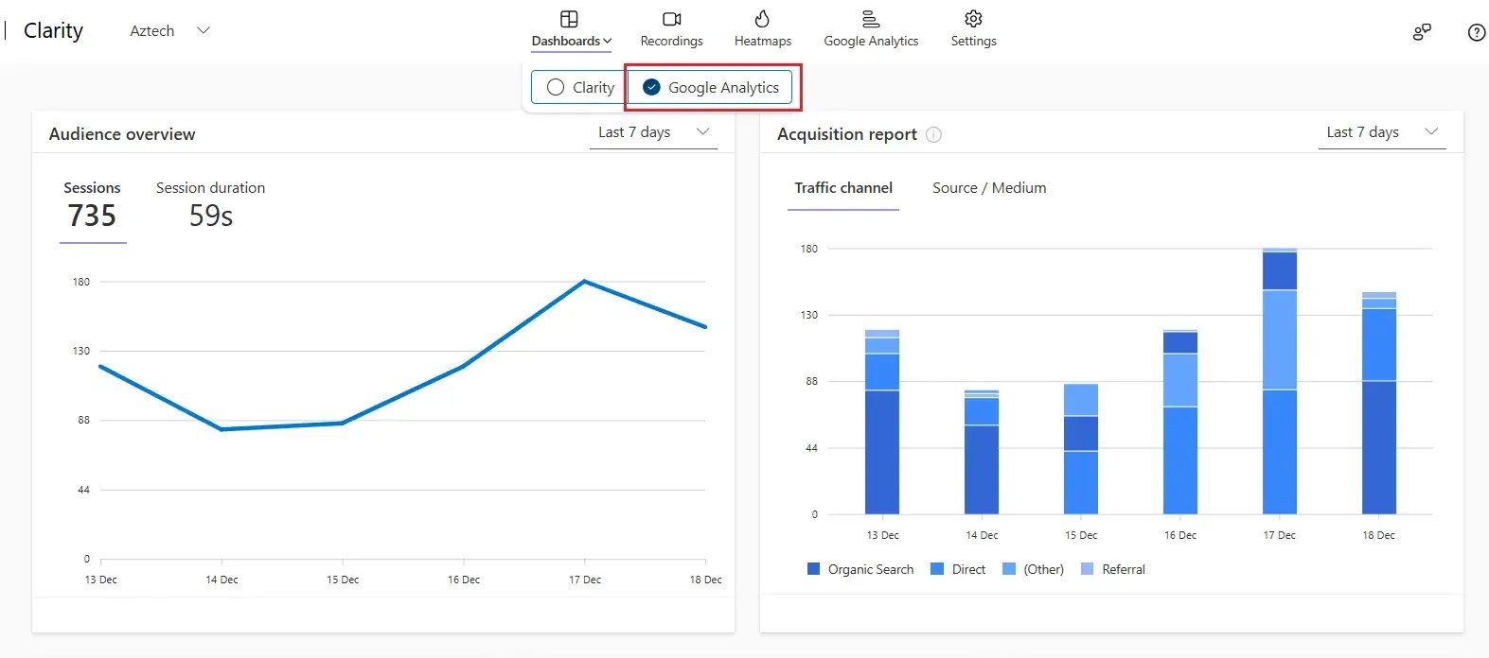Click the Heatmaps menu label

(763, 41)
